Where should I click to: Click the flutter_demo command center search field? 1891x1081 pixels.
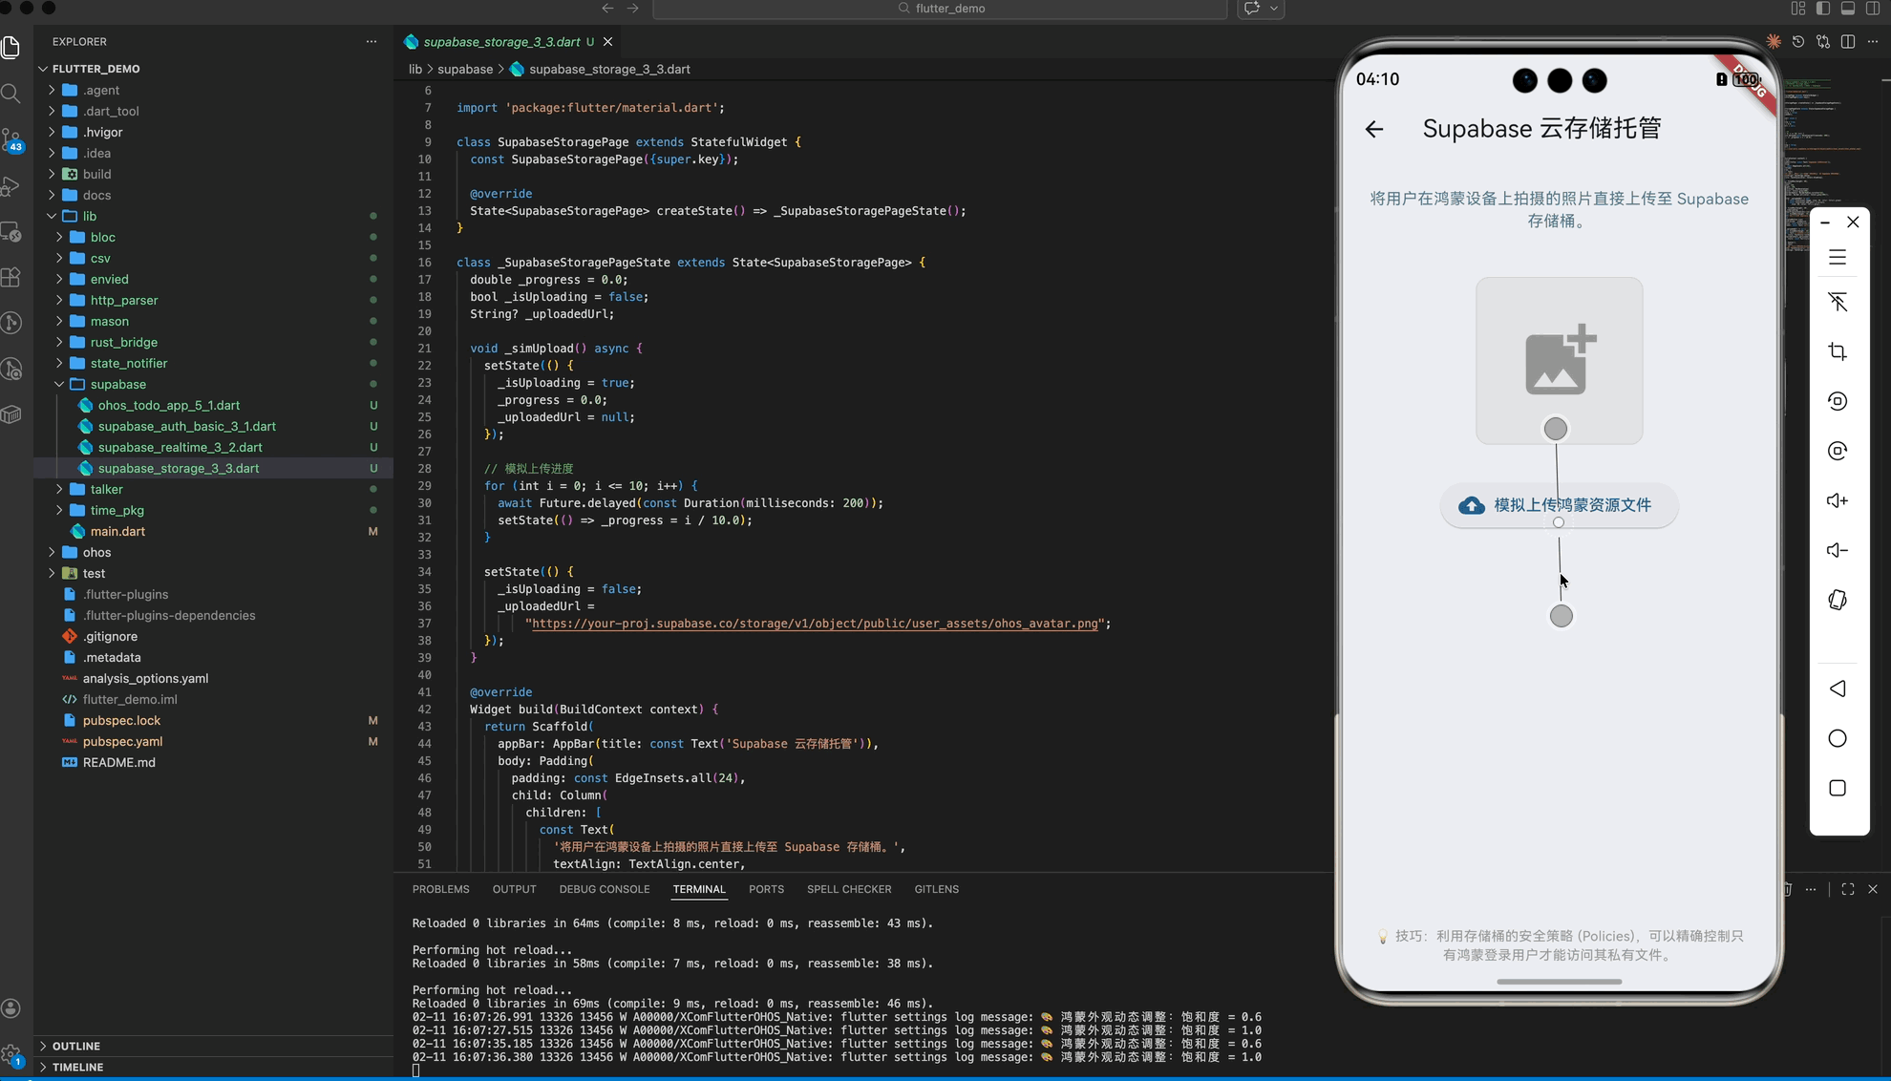[940, 9]
